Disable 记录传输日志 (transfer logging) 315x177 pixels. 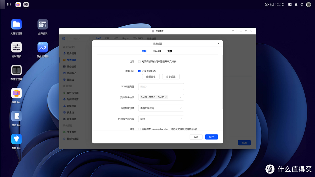pos(139,71)
